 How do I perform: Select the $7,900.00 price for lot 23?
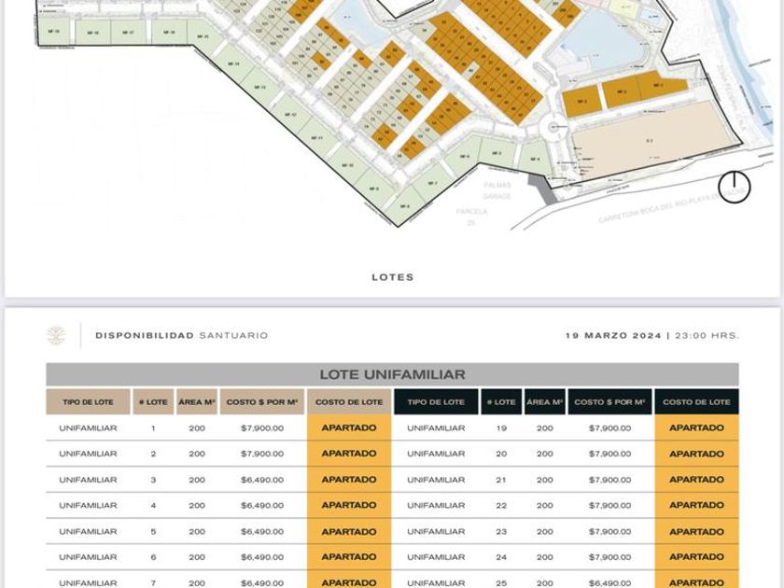click(x=610, y=531)
